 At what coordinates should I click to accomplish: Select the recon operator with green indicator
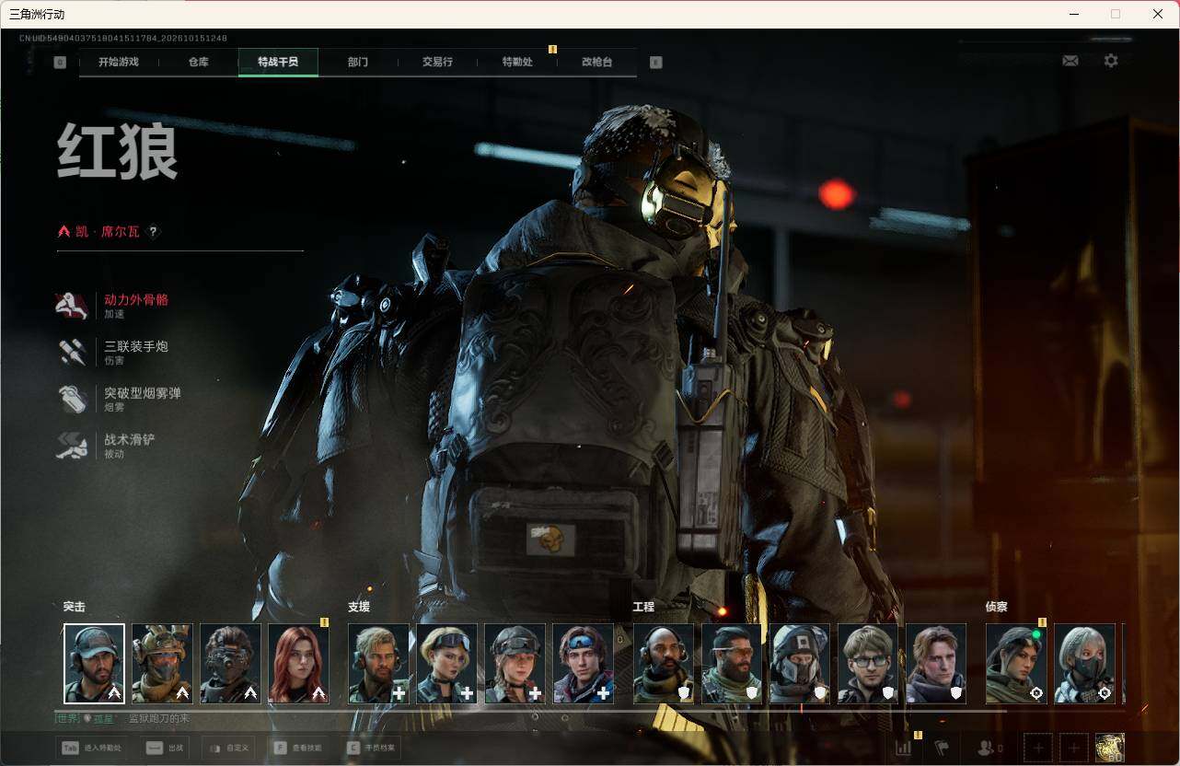[1016, 664]
